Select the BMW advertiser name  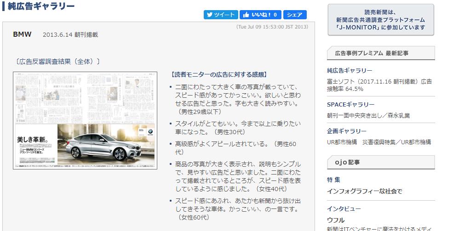pos(22,34)
